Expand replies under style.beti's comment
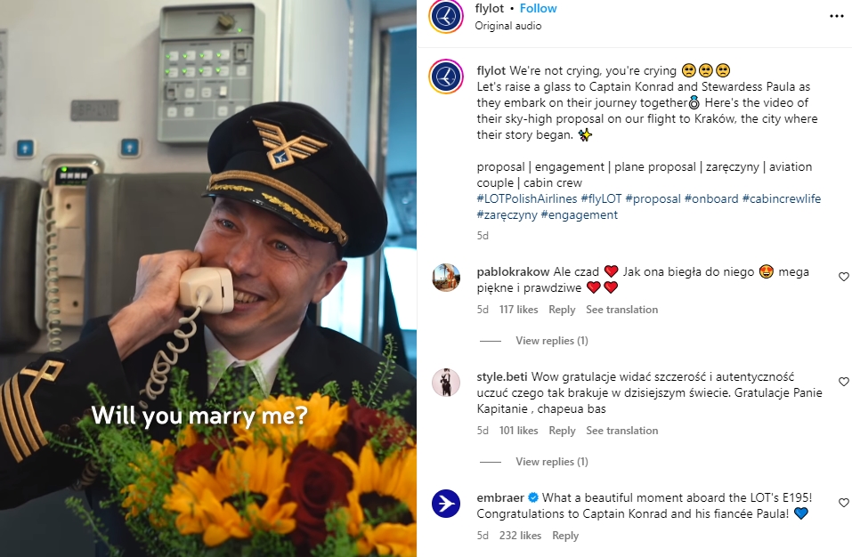The width and height of the screenshot is (852, 557). pos(551,462)
